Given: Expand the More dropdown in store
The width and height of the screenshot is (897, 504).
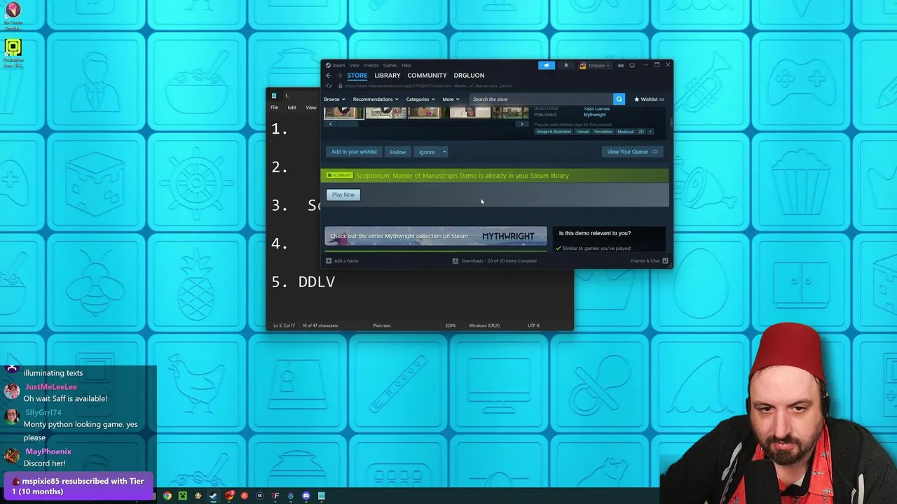Looking at the screenshot, I should click(451, 99).
